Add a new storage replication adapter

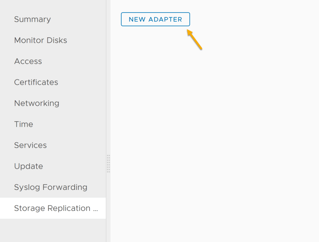155,19
